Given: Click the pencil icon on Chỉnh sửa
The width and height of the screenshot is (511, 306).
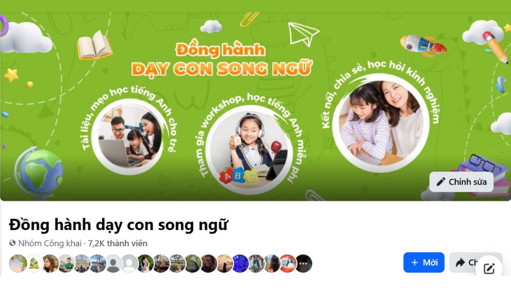Looking at the screenshot, I should pyautogui.click(x=440, y=182).
